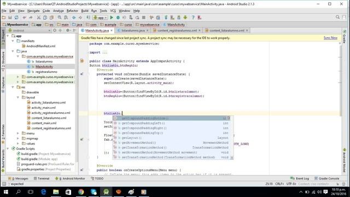Click the Sync Now link

330,38
